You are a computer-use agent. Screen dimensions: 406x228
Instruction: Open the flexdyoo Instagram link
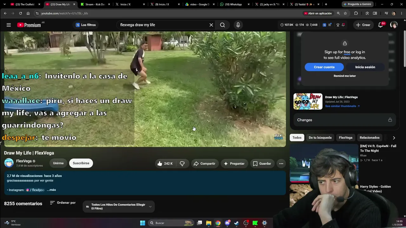point(35,190)
